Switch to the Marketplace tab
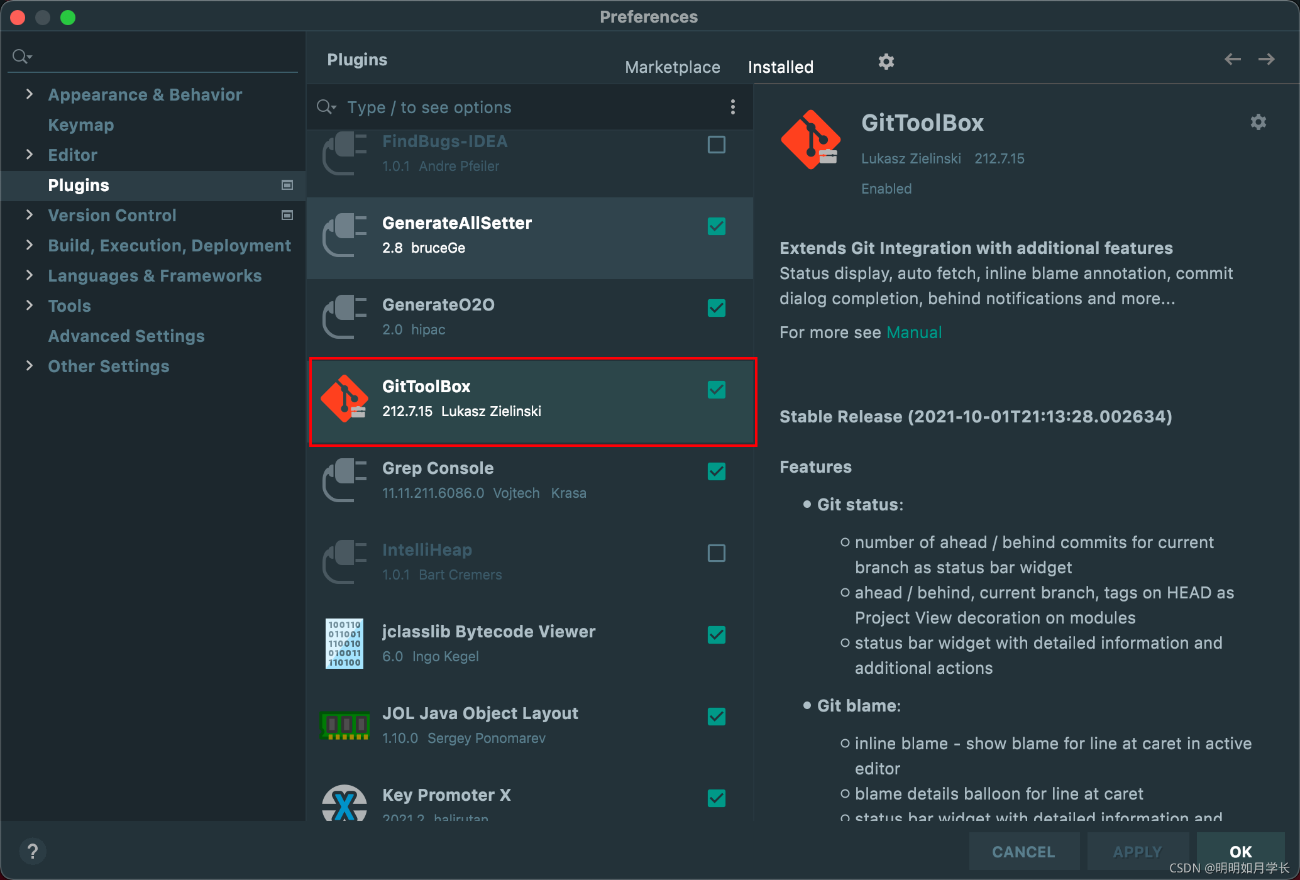This screenshot has height=880, width=1300. click(x=673, y=67)
